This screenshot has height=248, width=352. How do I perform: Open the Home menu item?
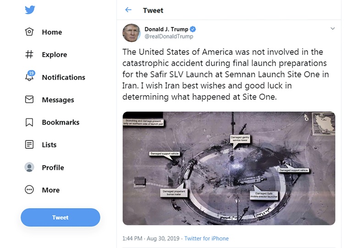52,32
